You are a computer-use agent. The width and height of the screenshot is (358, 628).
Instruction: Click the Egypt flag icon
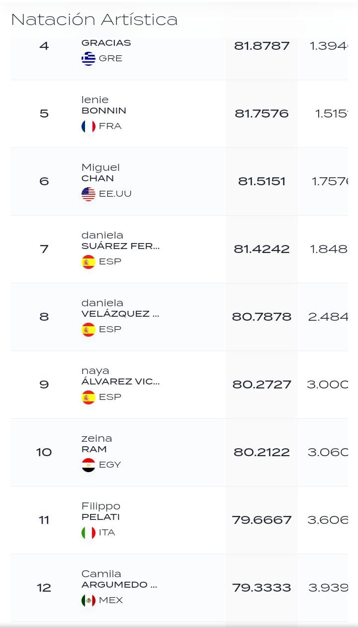(x=89, y=465)
